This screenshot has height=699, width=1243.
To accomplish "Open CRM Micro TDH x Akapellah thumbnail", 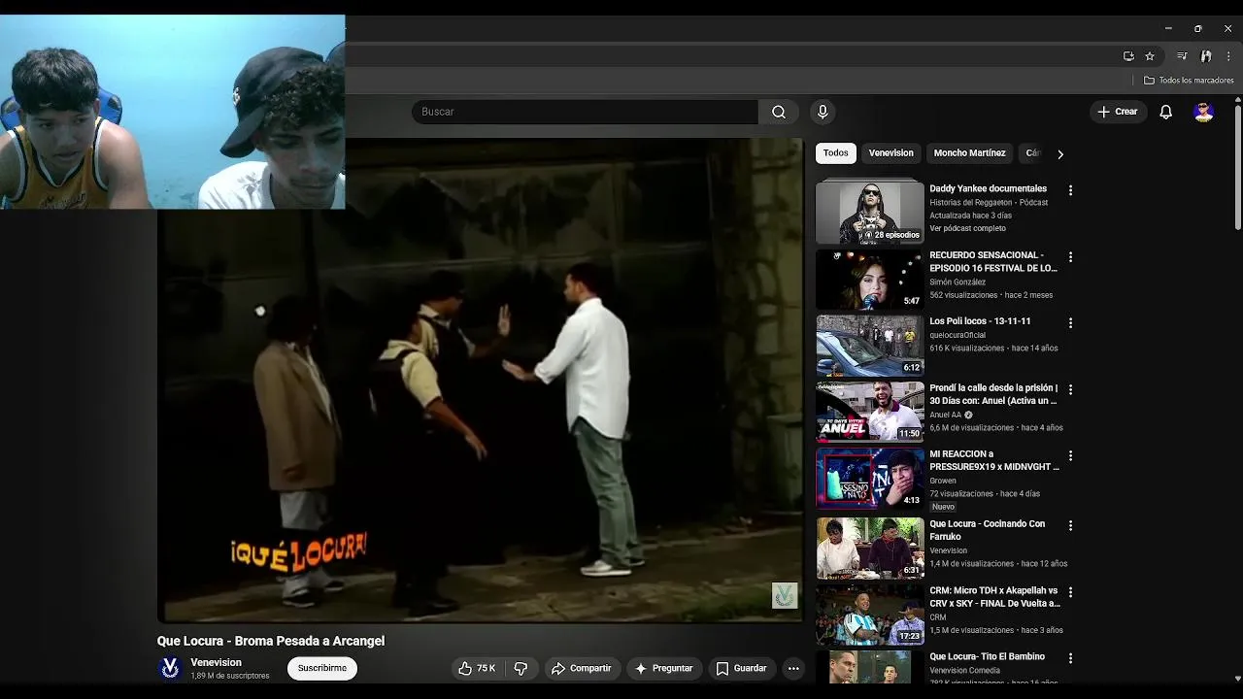I will (870, 614).
